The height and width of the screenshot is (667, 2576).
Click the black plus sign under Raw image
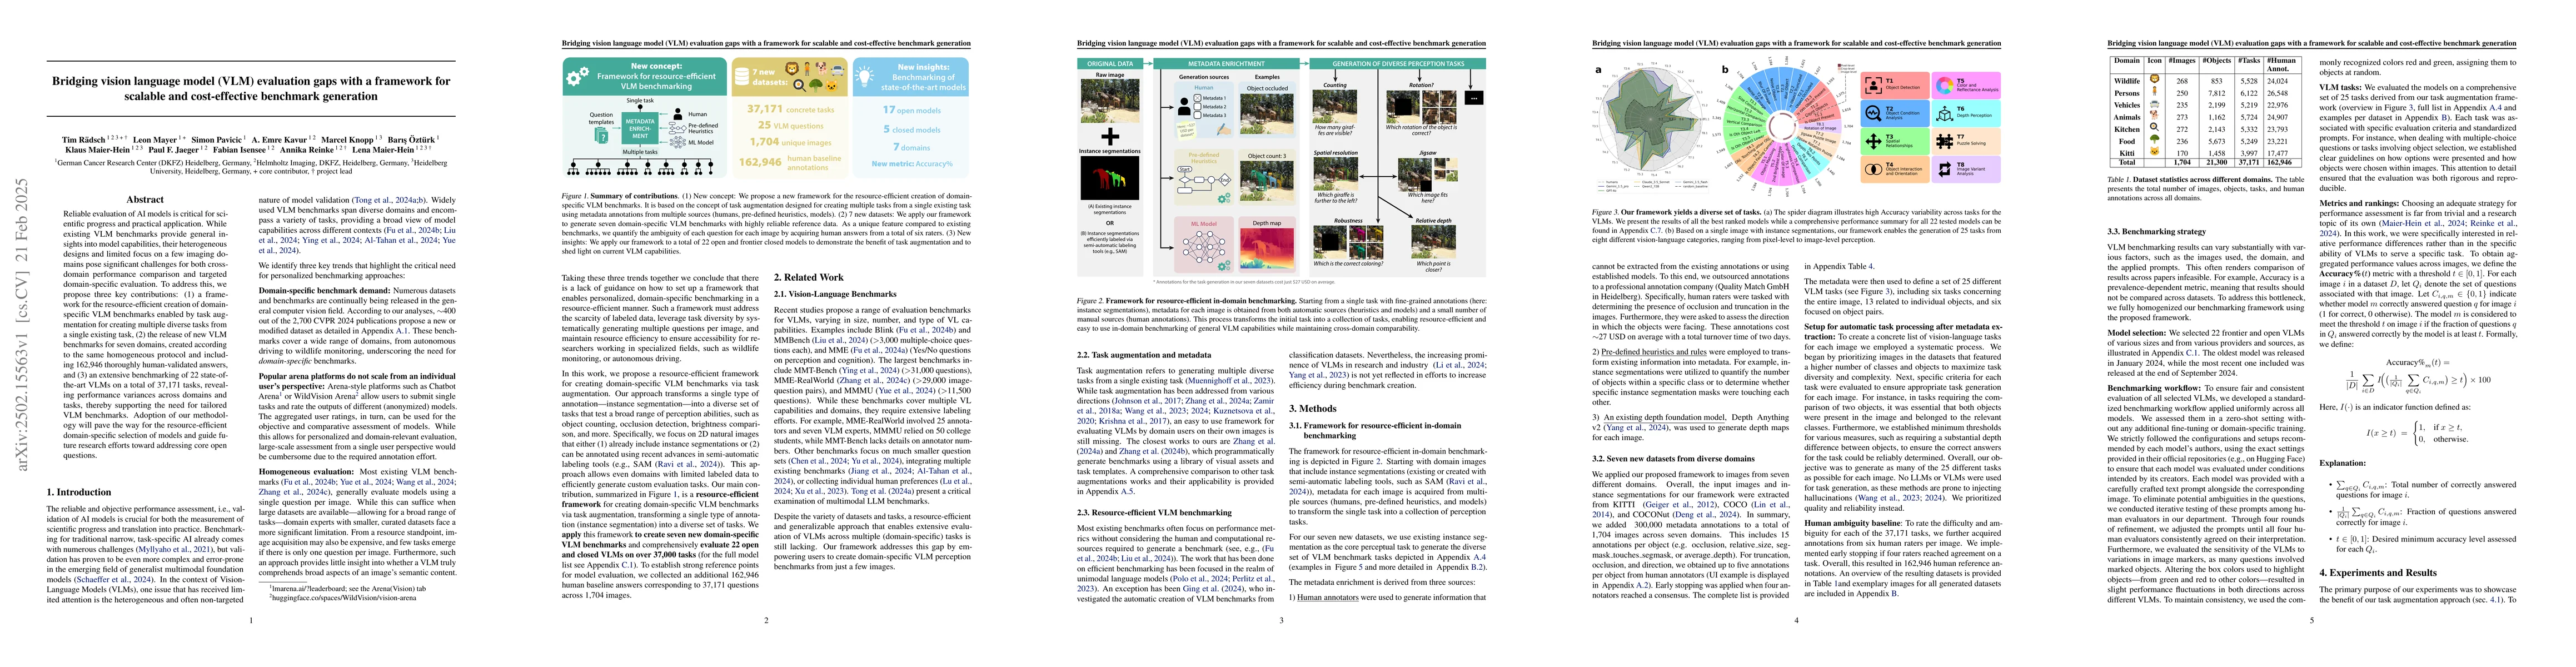(1109, 136)
